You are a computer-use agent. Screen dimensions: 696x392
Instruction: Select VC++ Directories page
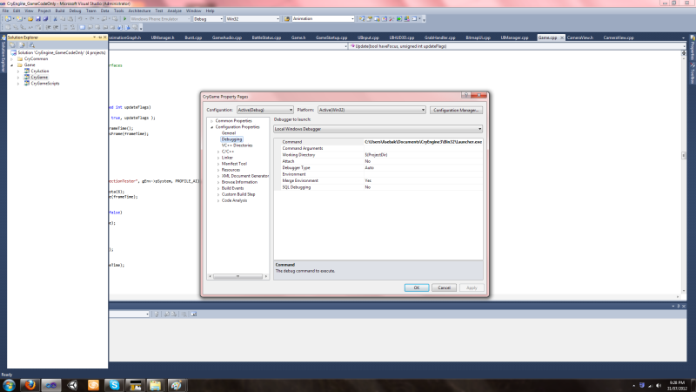pyautogui.click(x=237, y=145)
